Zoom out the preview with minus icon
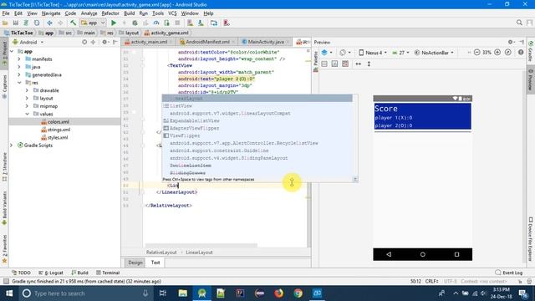The width and height of the screenshot is (535, 301). point(477,53)
